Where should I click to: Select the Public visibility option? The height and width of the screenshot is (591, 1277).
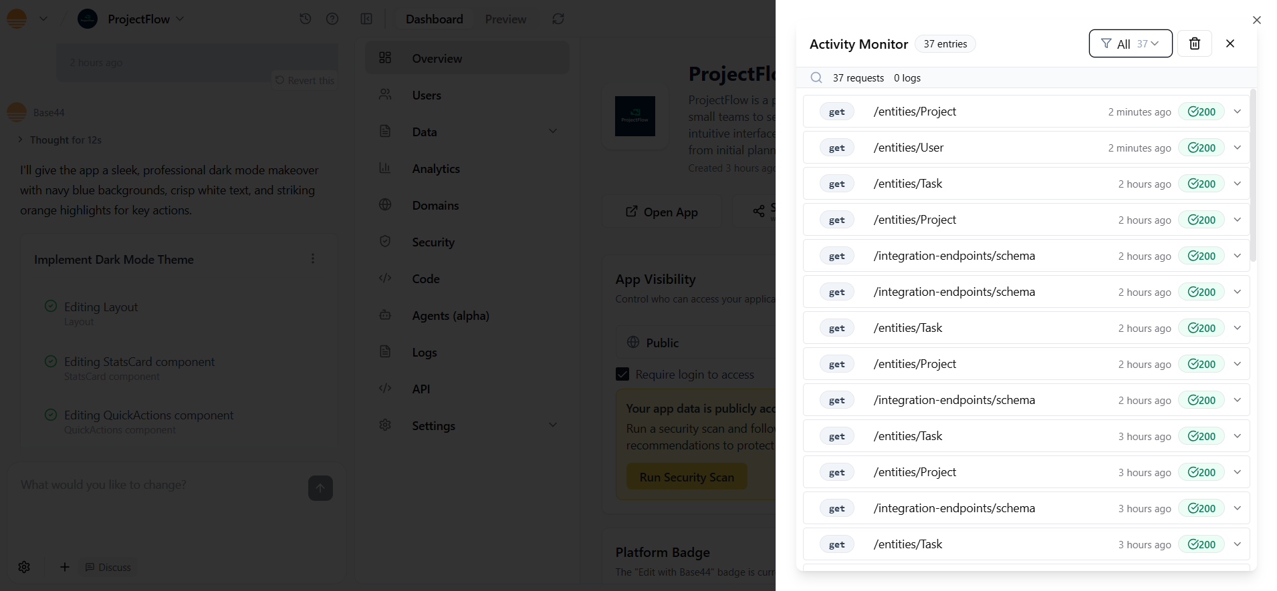pos(695,343)
